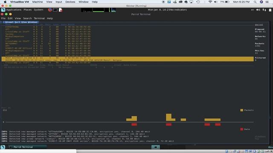The height and width of the screenshot is (153, 273).
Task: Open the VirtualBox Machine menu
Action: point(38,2)
